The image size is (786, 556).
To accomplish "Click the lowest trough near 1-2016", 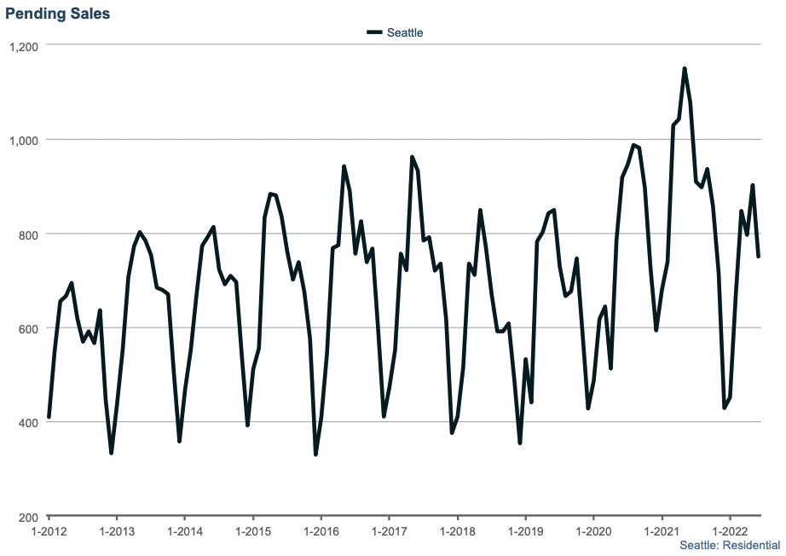I will 315,454.
